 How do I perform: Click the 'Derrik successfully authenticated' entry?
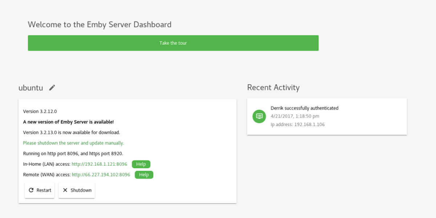click(x=304, y=108)
